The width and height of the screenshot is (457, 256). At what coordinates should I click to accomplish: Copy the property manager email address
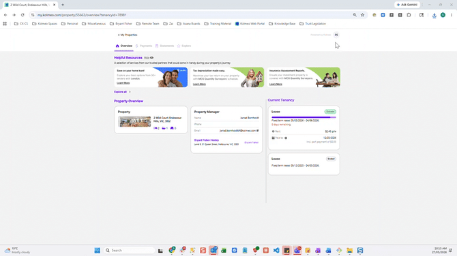(x=258, y=131)
